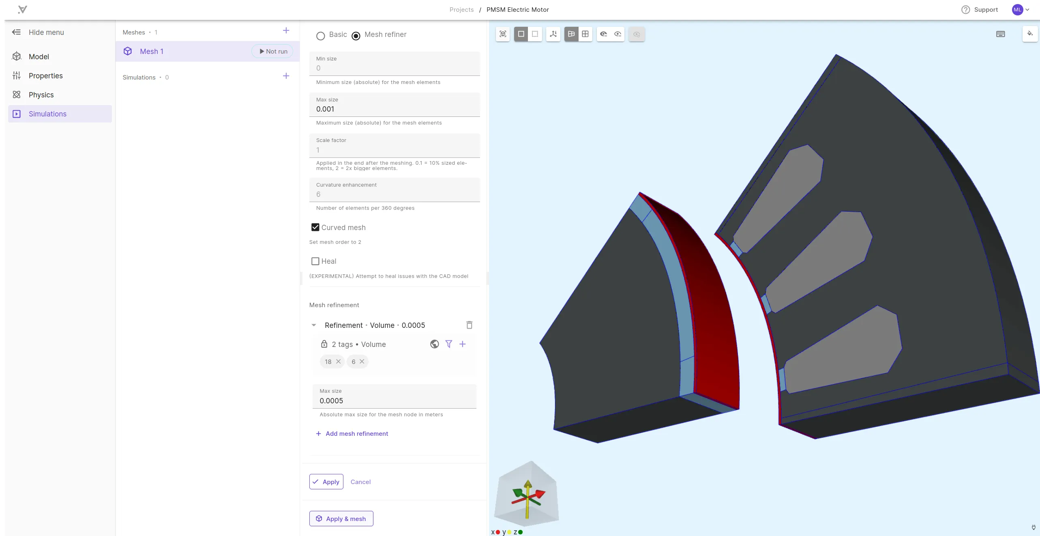Click Add mesh refinement link

[x=352, y=433]
